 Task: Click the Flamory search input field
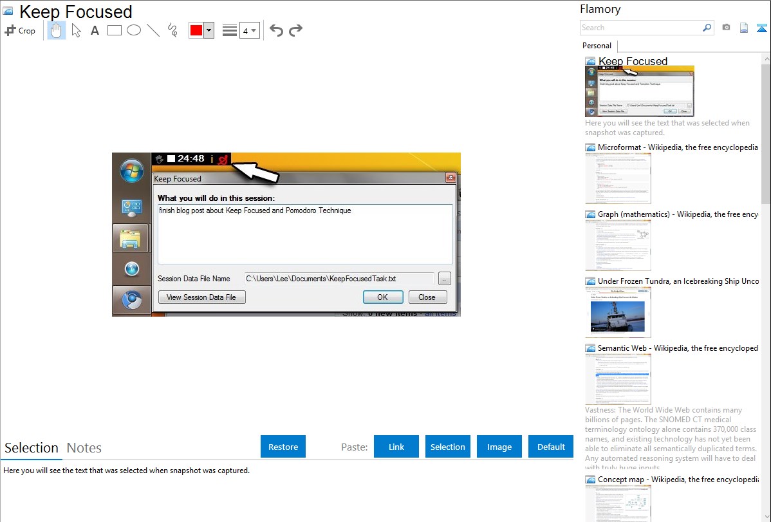click(641, 28)
